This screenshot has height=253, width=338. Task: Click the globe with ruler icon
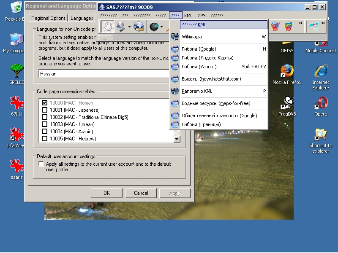[x=138, y=27]
